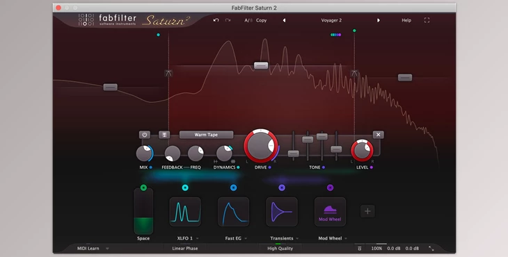The image size is (508, 257).
Task: Click the Feedback knob
Action: (x=173, y=154)
